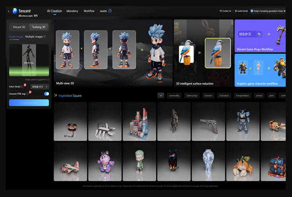This screenshot has height=197, width=292.
Task: Open the Workflow tab
Action: pos(89,11)
